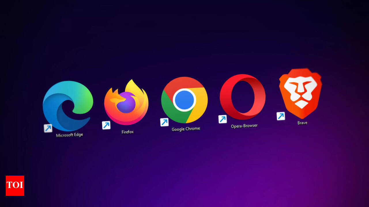Click the shortcut arrow next to Opera
This screenshot has width=369, height=207.
[223, 119]
